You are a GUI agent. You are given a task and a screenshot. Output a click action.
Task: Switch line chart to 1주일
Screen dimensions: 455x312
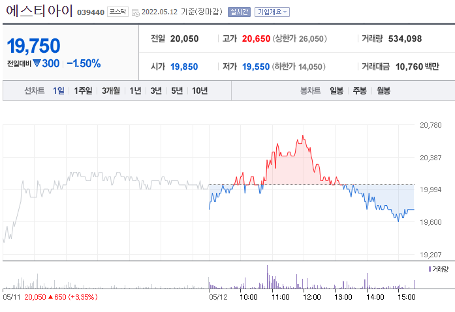pos(83,91)
